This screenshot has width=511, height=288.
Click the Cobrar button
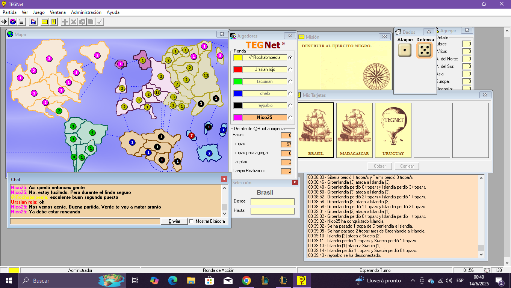[380, 166]
